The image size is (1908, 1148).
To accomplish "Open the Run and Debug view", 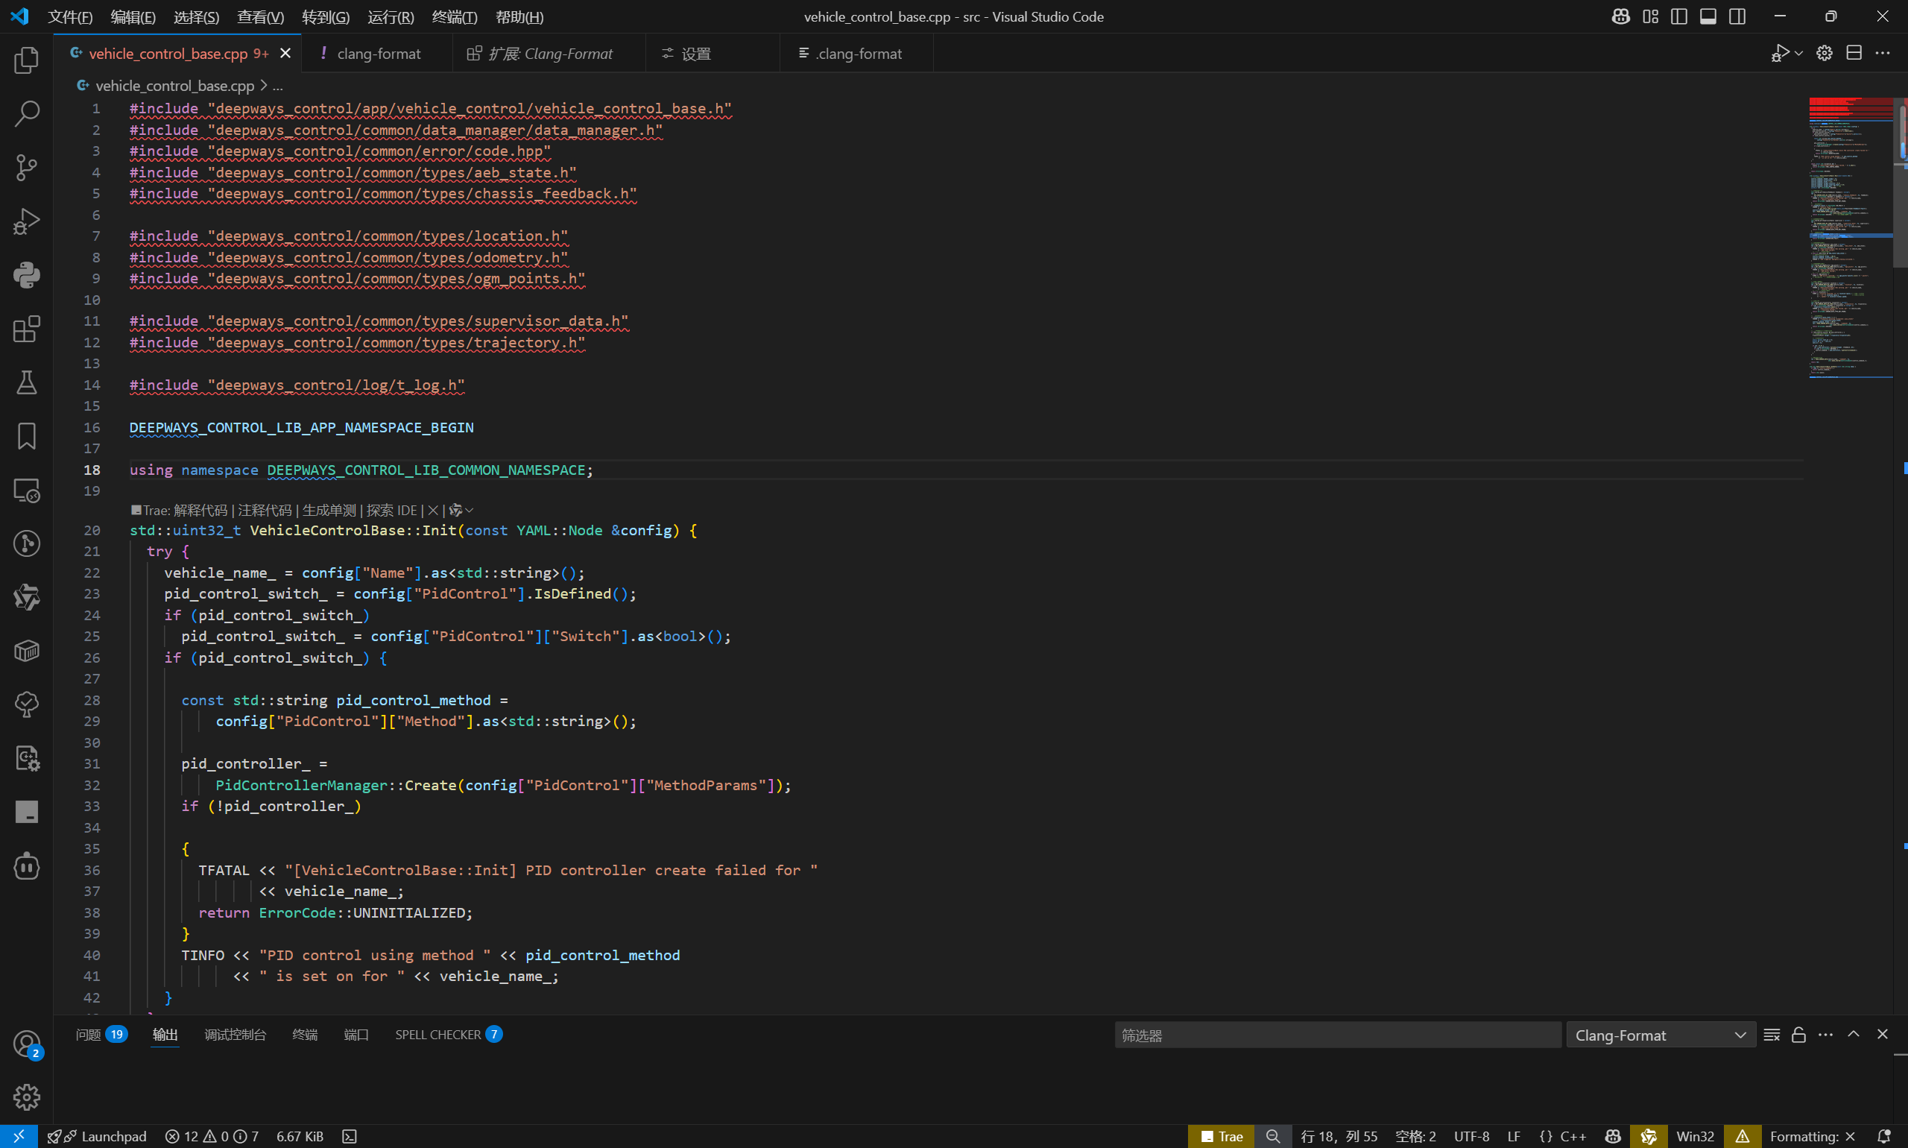I will click(x=26, y=221).
